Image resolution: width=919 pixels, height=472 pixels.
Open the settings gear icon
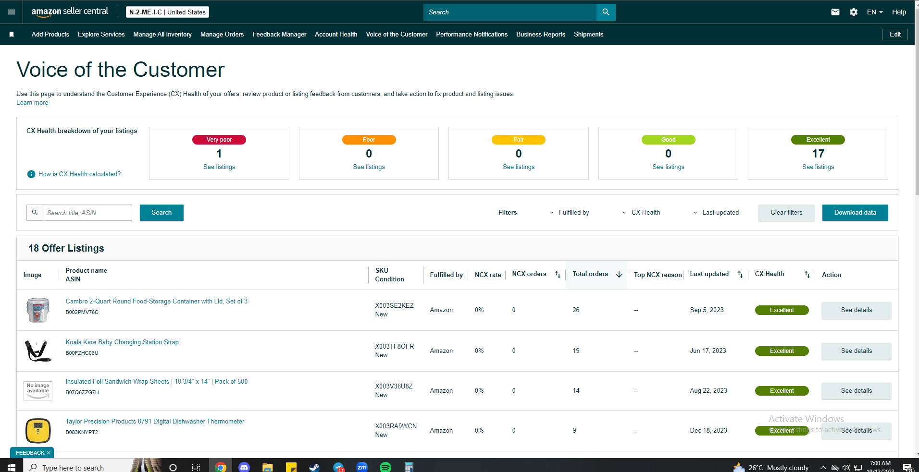(x=854, y=12)
